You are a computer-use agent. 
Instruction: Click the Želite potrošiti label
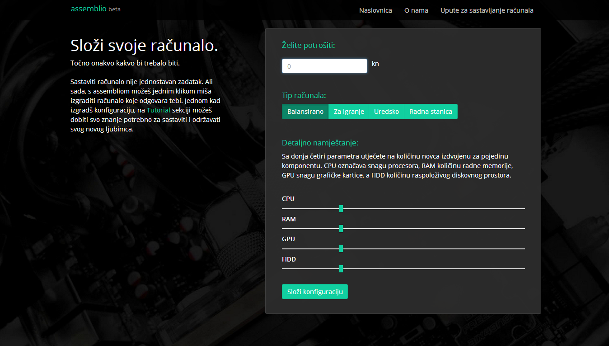pos(308,45)
